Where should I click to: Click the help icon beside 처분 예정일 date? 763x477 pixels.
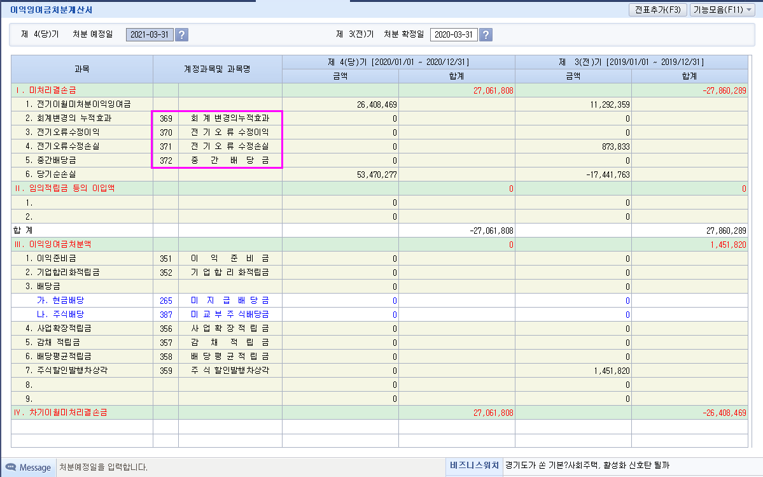182,34
